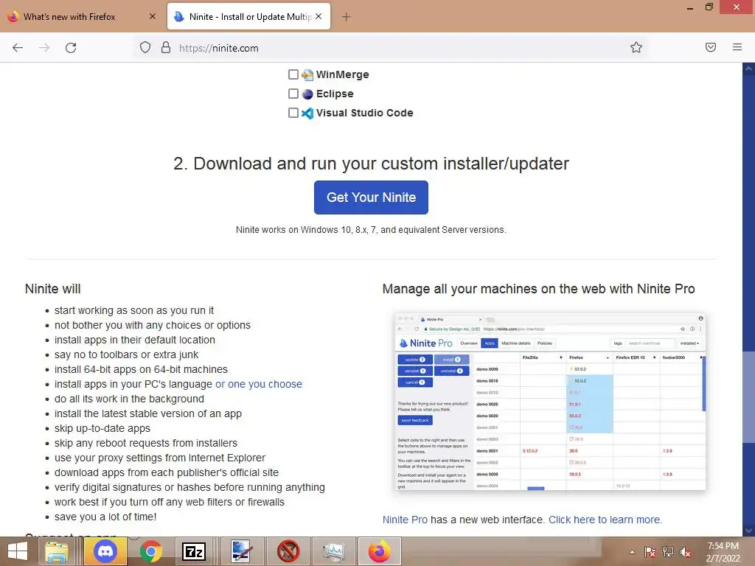Image resolution: width=755 pixels, height=566 pixels.
Task: Open the monitor-with-pen taskbar app
Action: tap(241, 551)
